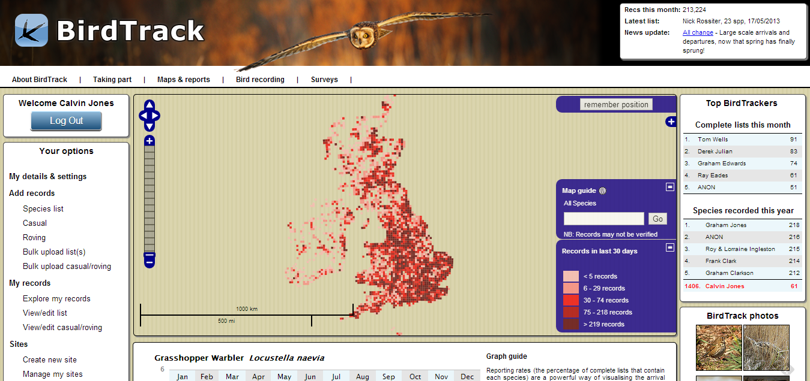Select the highlighted Calvin Jones rank row

point(742,286)
